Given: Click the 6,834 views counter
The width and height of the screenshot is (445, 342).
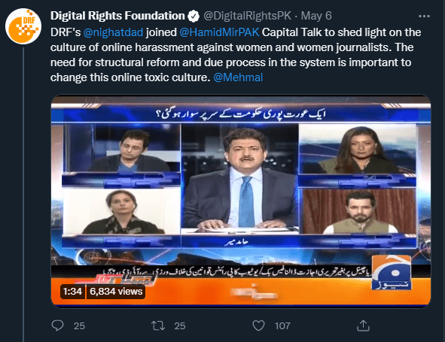Looking at the screenshot, I should point(116,292).
